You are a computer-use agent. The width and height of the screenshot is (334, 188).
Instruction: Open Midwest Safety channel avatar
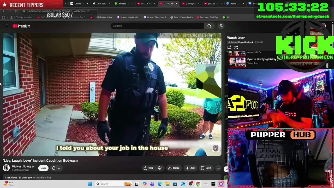pos(6,168)
